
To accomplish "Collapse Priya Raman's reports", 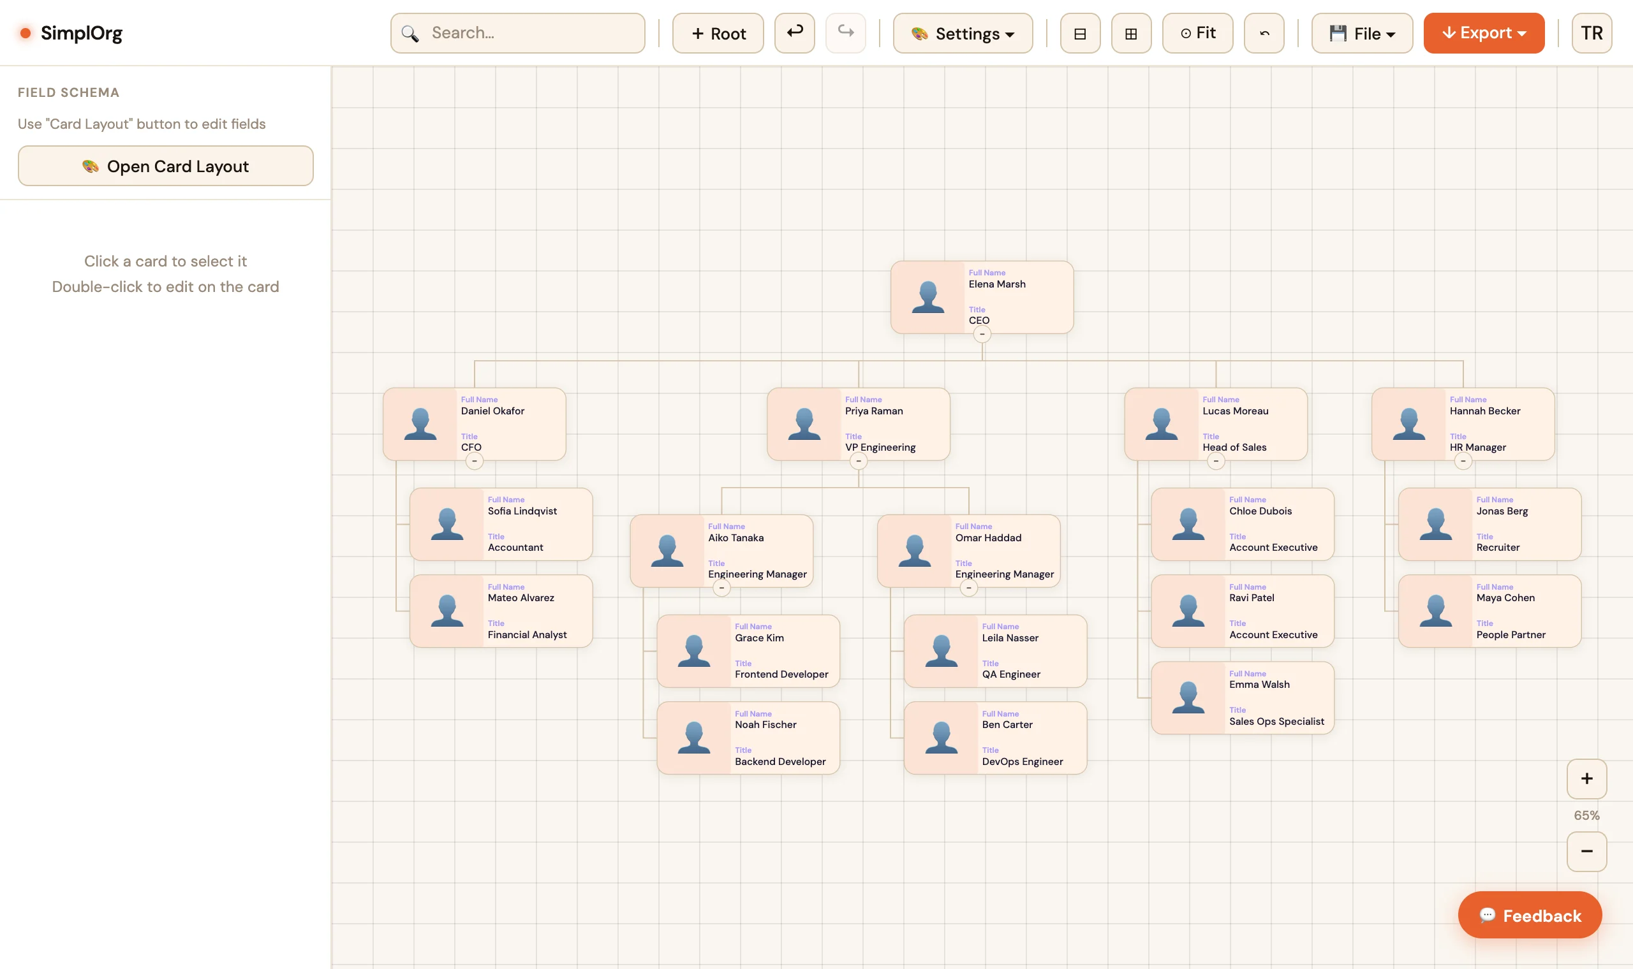I will (x=859, y=461).
